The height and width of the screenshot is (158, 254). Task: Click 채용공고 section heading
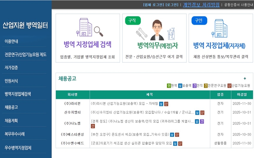point(67,78)
